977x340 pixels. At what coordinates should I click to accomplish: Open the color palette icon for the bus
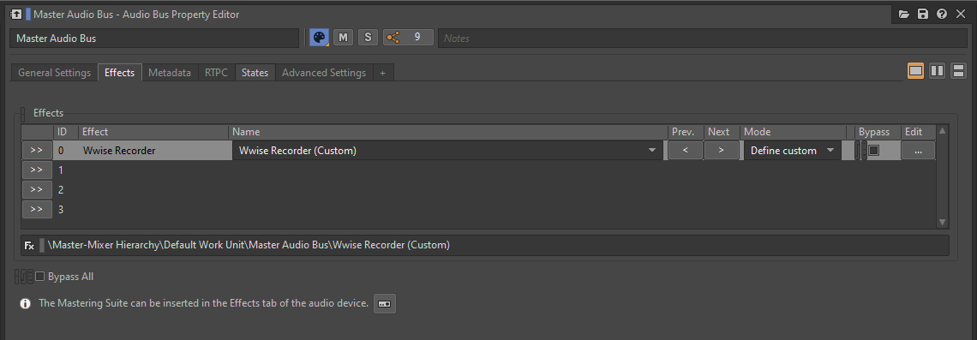point(319,38)
